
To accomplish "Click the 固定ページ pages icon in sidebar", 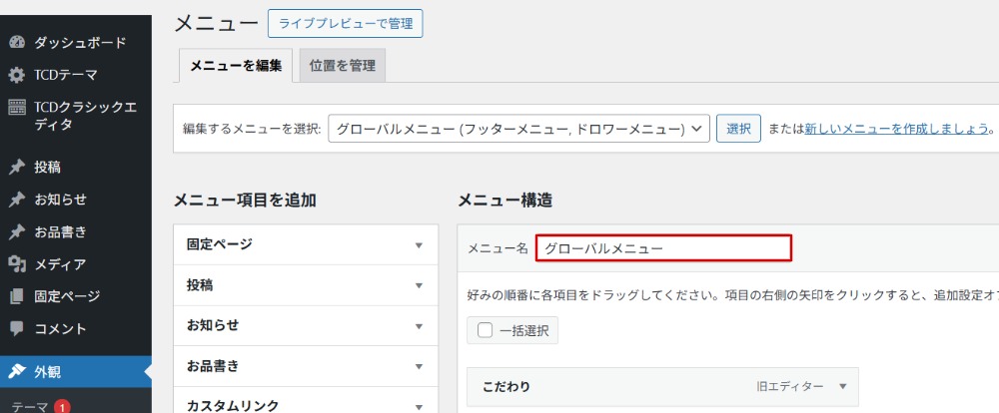I will [16, 296].
